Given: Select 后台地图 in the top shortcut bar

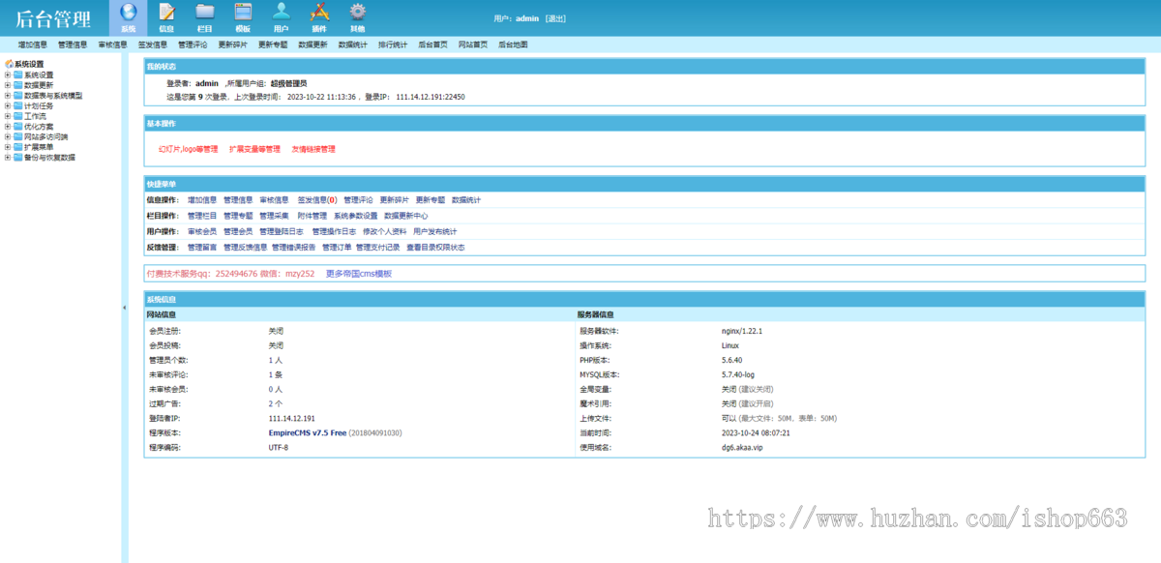Looking at the screenshot, I should (513, 44).
